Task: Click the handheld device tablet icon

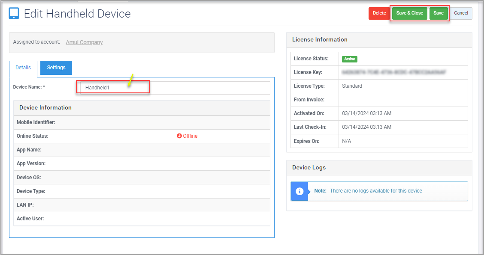Action: (14, 13)
